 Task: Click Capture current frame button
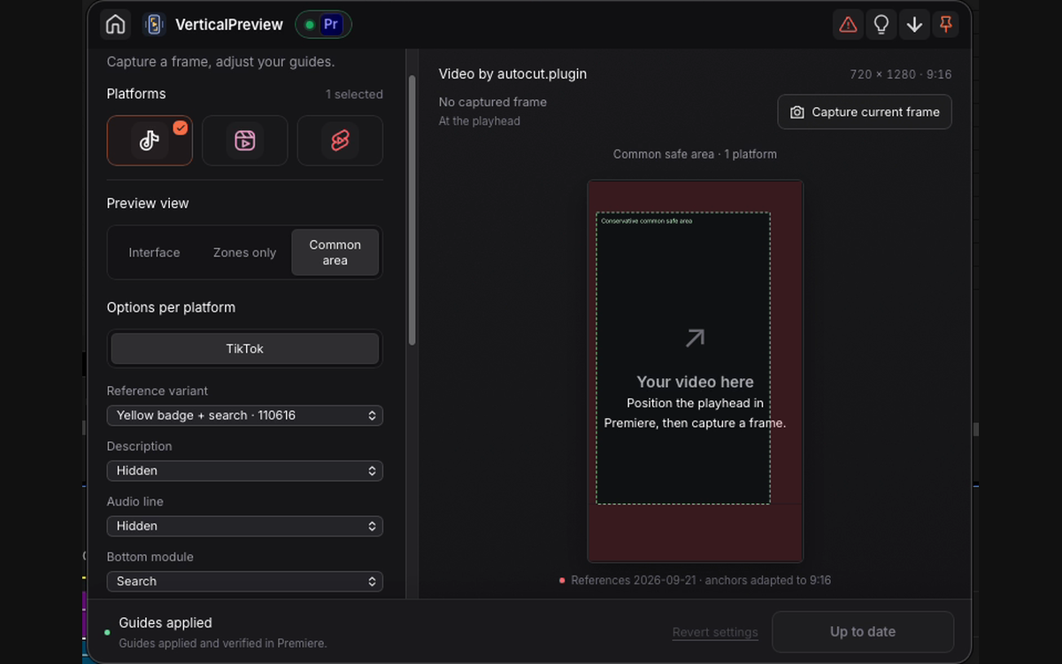865,112
